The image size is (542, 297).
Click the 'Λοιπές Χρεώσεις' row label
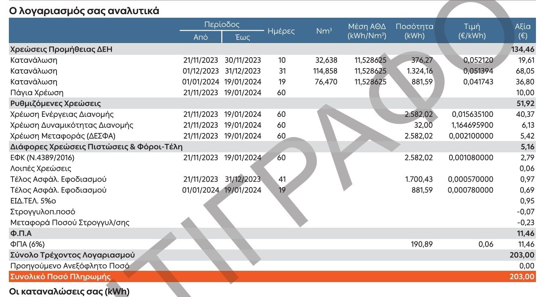(41, 168)
